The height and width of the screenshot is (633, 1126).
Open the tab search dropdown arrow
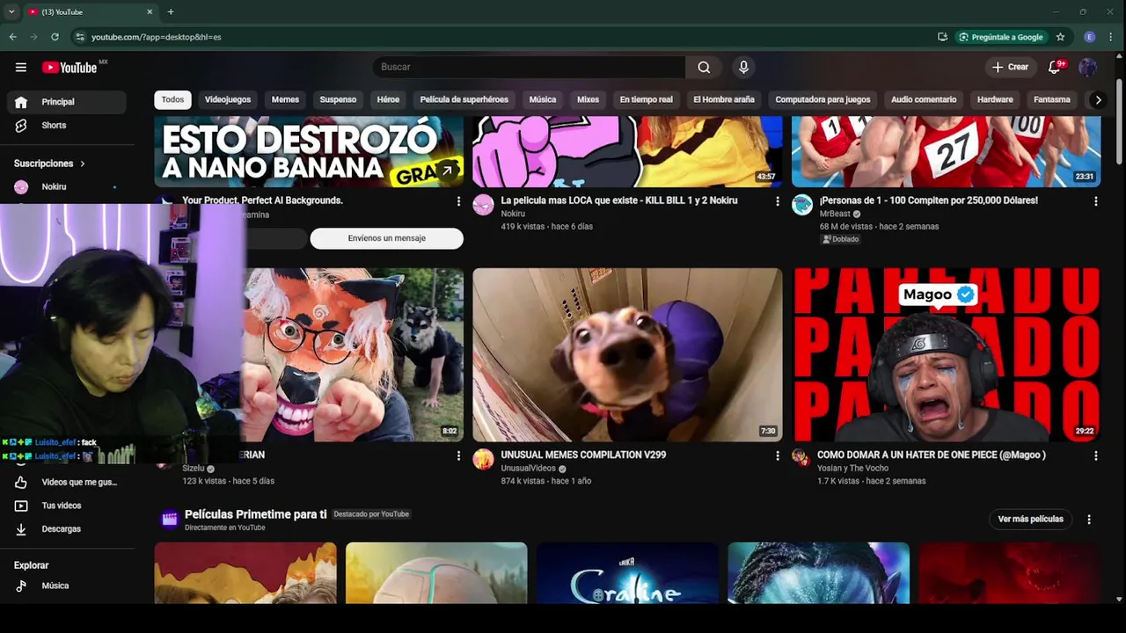[x=11, y=11]
